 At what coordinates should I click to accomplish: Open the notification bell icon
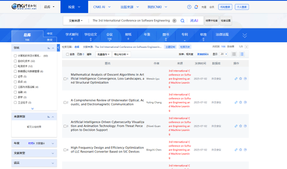[x=196, y=7]
